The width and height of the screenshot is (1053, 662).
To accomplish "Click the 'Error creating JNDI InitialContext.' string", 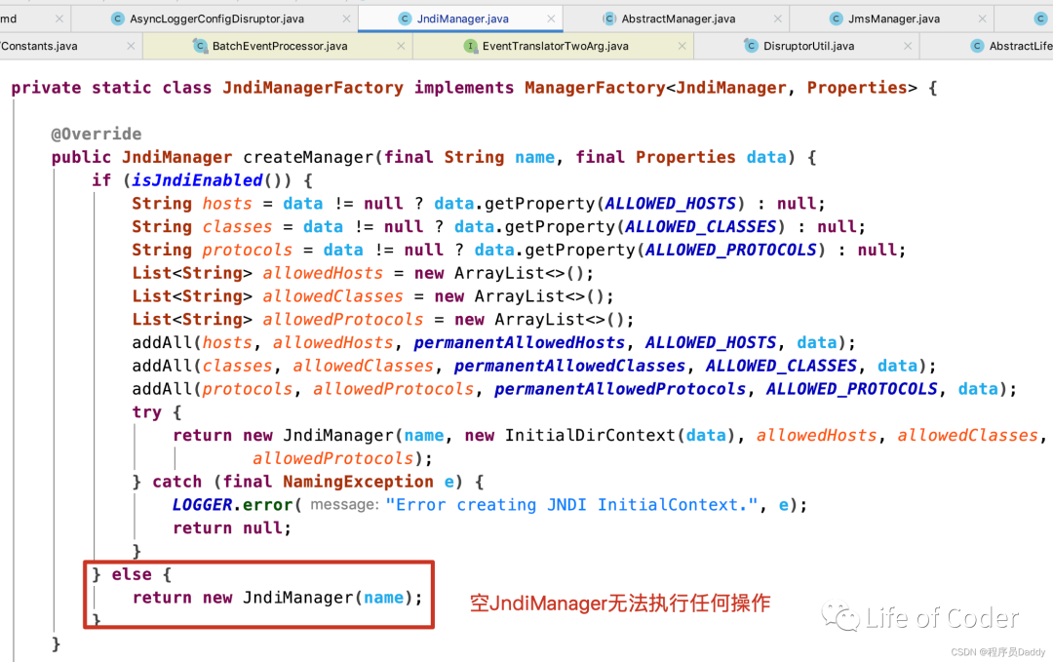I will click(x=571, y=505).
